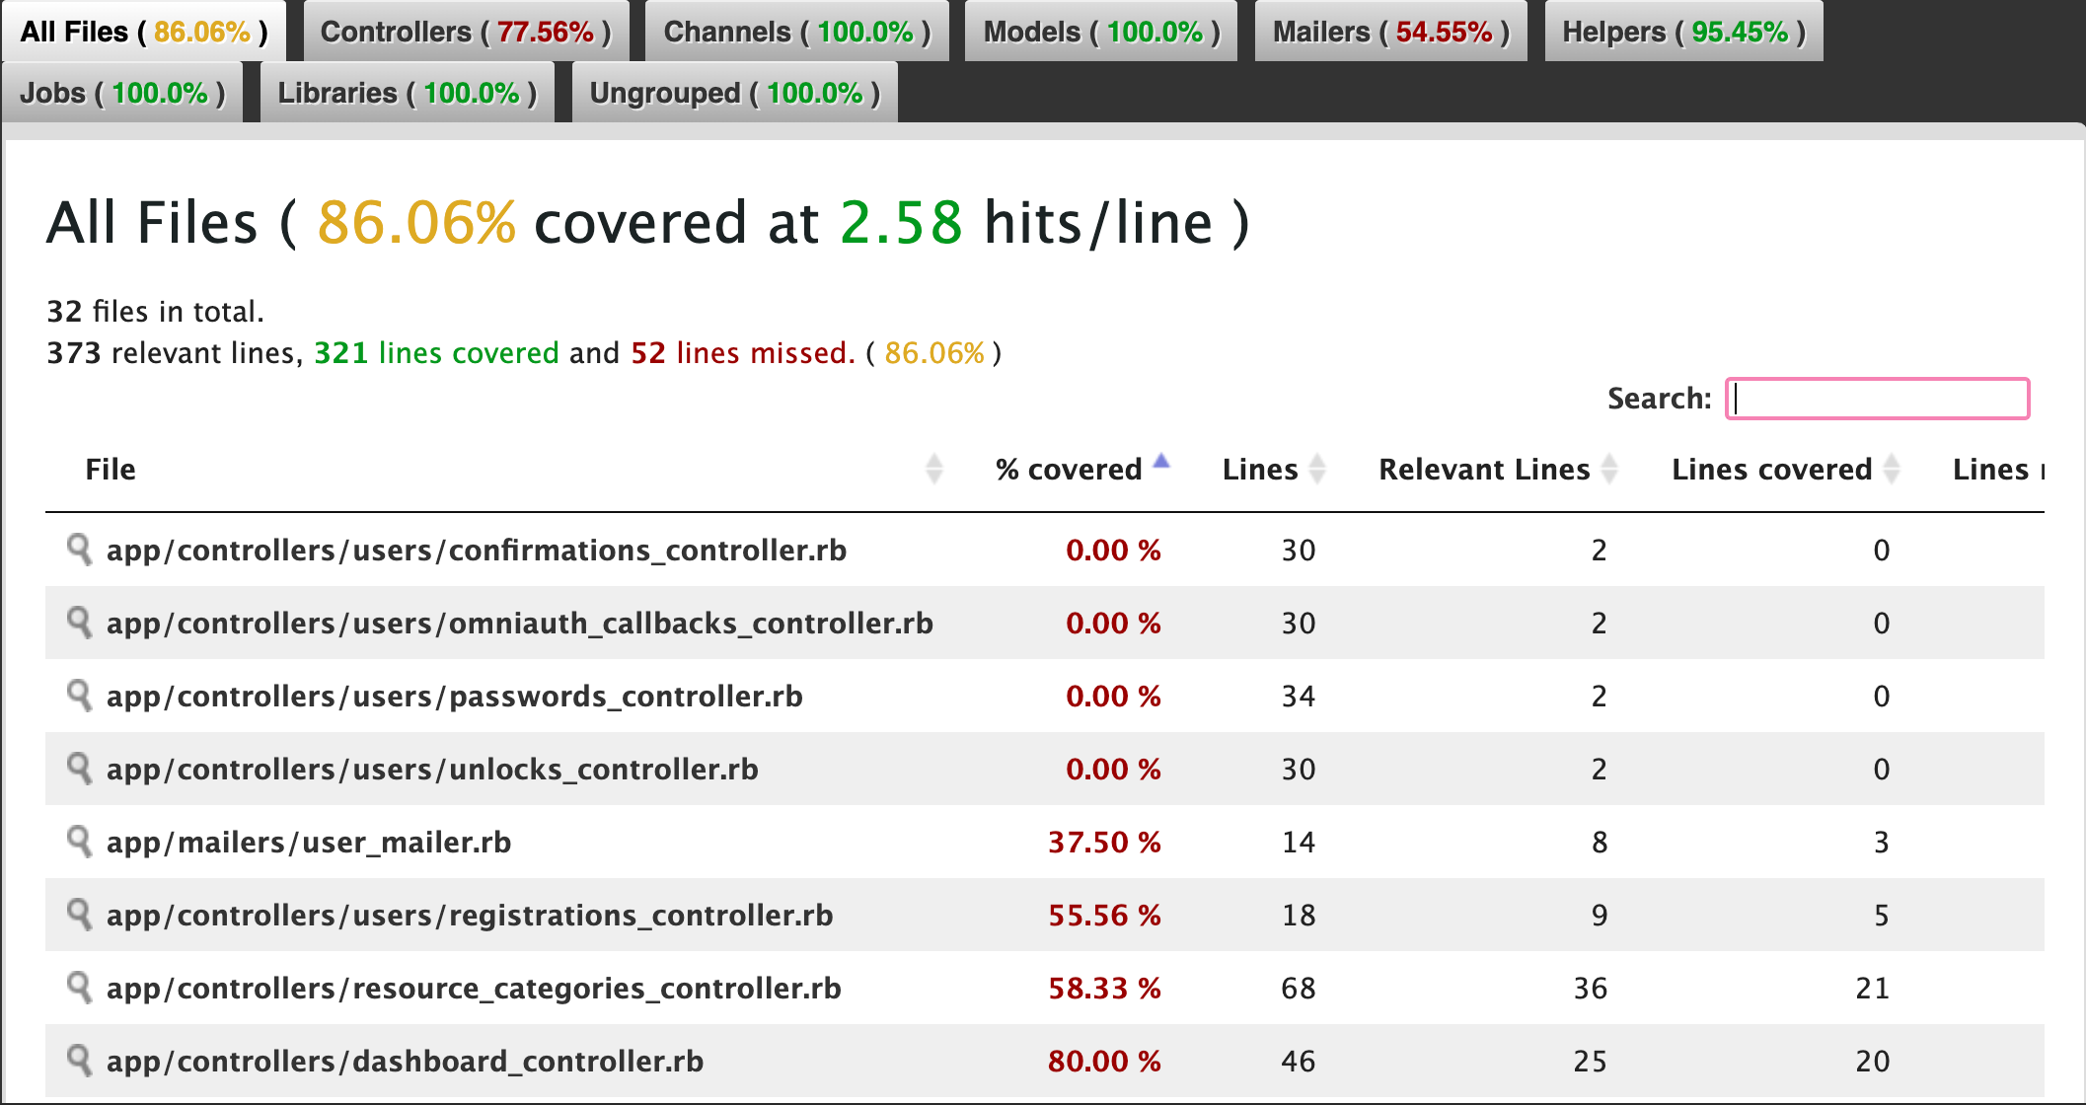Sort by Lines covered column arrows
2086x1105 pixels.
pyautogui.click(x=1891, y=469)
